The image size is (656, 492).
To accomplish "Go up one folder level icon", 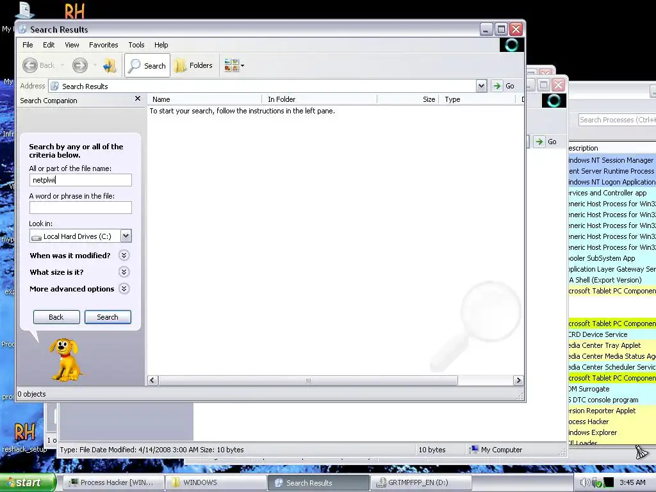I will coord(110,65).
